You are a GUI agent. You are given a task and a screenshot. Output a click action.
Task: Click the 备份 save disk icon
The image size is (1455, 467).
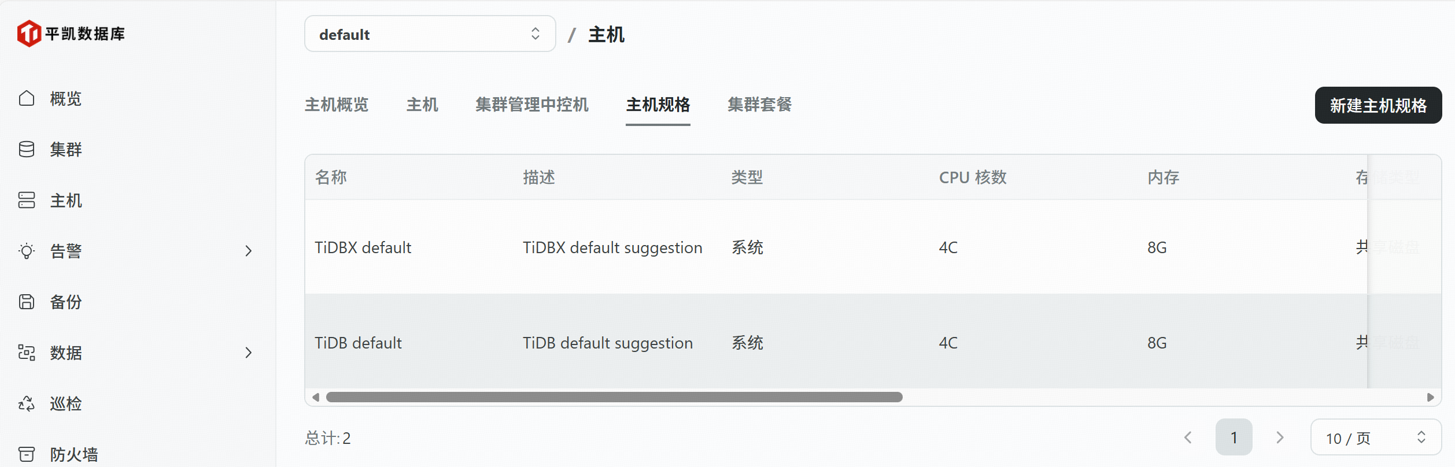click(27, 302)
